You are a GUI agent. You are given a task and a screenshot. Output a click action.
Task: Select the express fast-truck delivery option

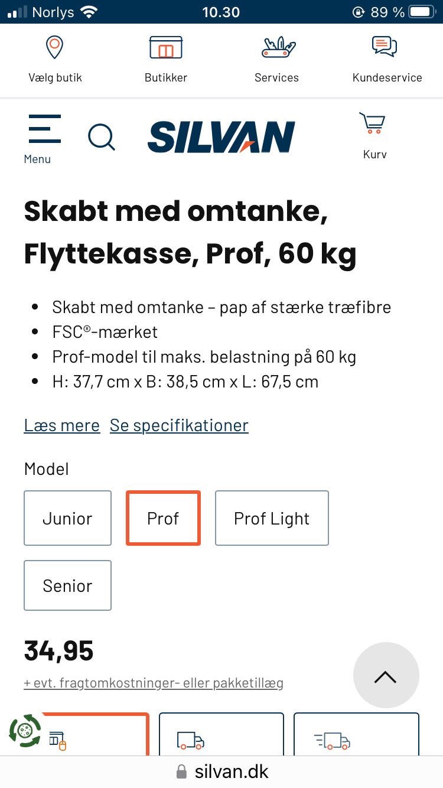coord(356,737)
